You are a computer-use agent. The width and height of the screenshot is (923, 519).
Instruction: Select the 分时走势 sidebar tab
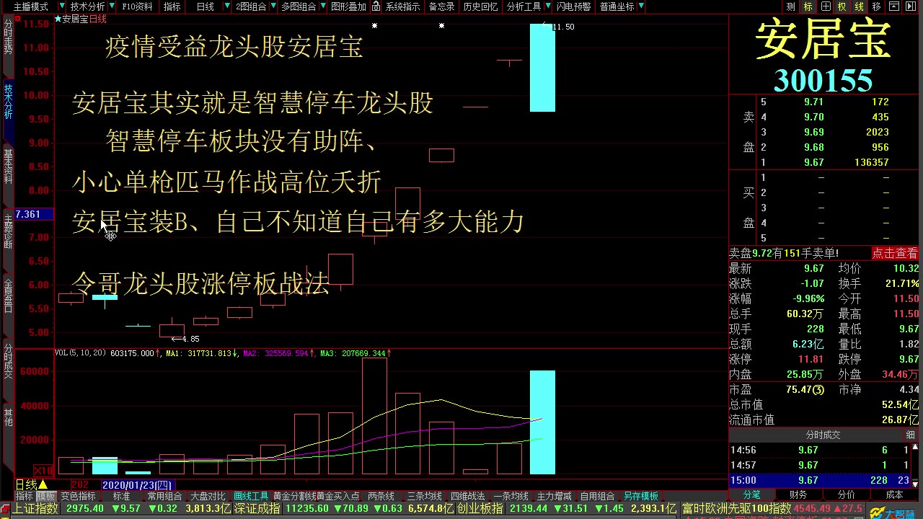point(8,37)
